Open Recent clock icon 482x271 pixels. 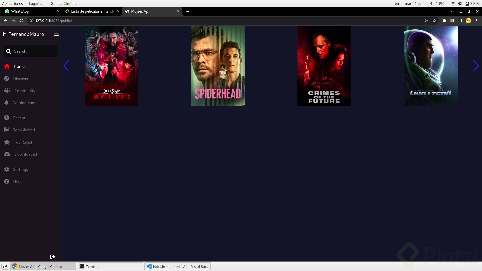coord(7,118)
